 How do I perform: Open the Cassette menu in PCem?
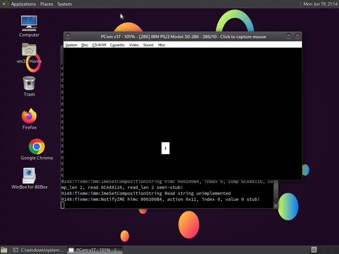(117, 45)
